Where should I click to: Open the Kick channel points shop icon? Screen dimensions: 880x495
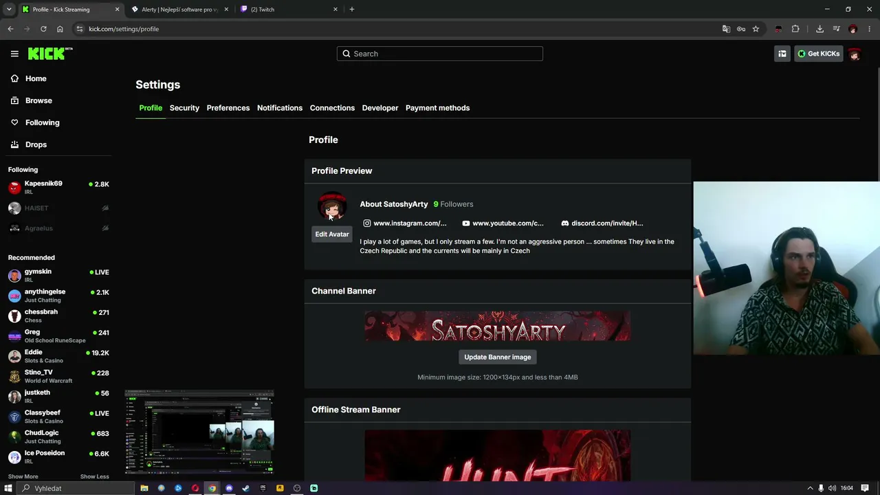pos(782,54)
